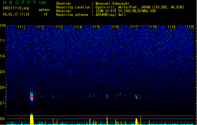Click the HROFFT 1.0.0 title text
Viewport: 197px width, 125px height.
(25, 2)
